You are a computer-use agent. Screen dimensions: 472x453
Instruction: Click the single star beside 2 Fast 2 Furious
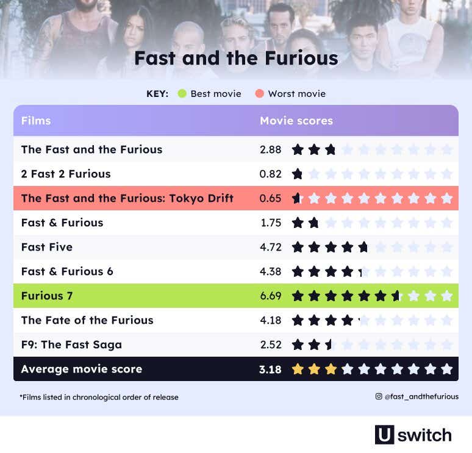[x=298, y=174]
